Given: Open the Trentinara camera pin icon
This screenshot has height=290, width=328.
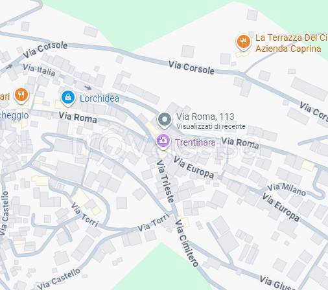Looking at the screenshot, I should (163, 141).
